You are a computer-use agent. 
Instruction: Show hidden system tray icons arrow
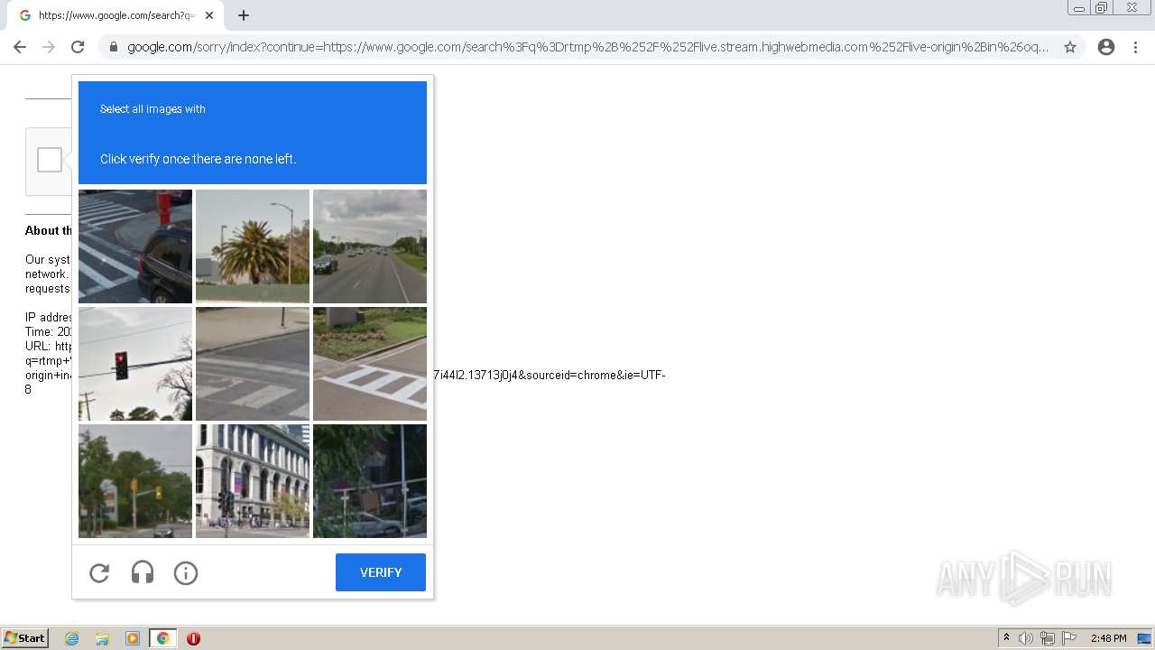[1007, 638]
